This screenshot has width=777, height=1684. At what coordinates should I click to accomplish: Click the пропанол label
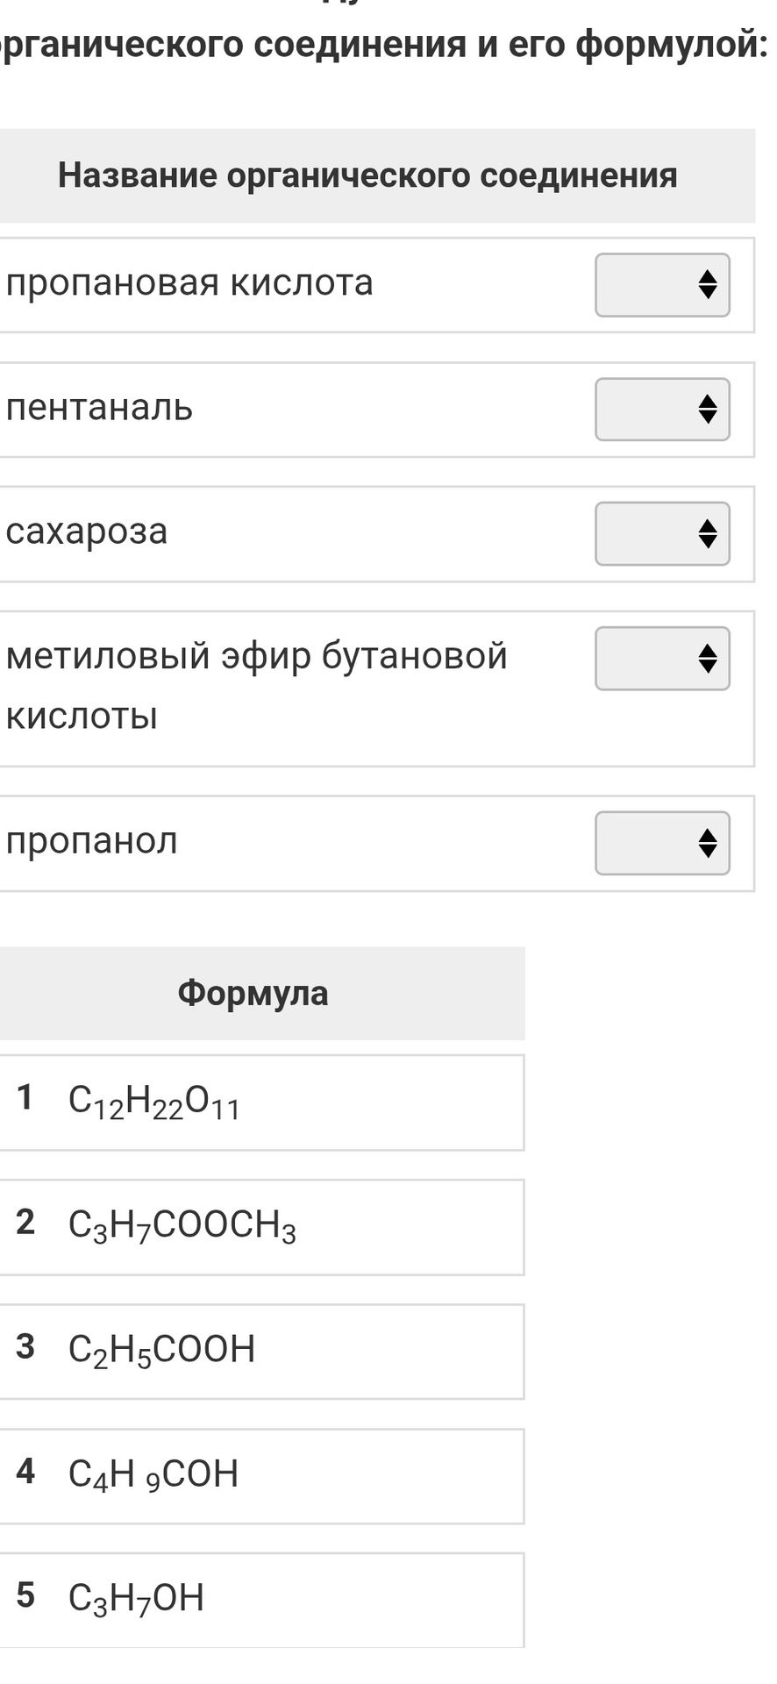pos(91,841)
